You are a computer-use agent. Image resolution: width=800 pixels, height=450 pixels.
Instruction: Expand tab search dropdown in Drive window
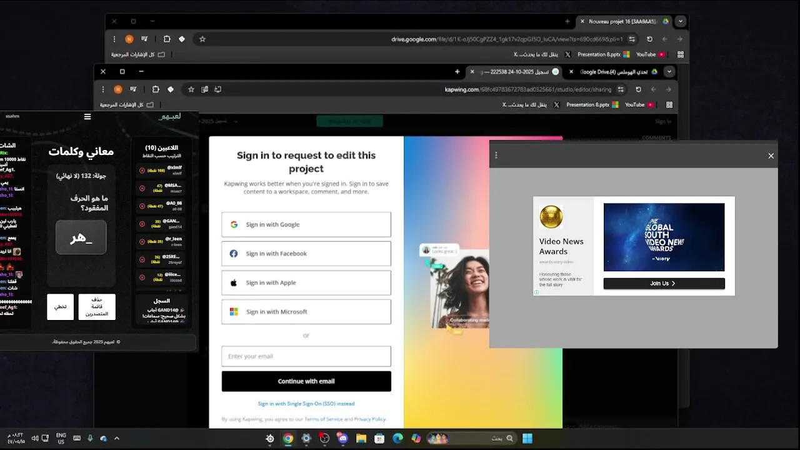pos(681,21)
